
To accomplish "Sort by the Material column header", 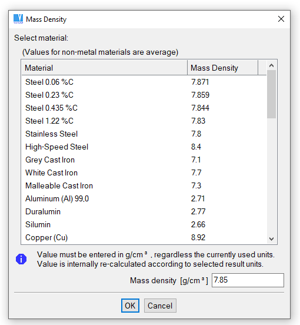I will tap(105, 68).
